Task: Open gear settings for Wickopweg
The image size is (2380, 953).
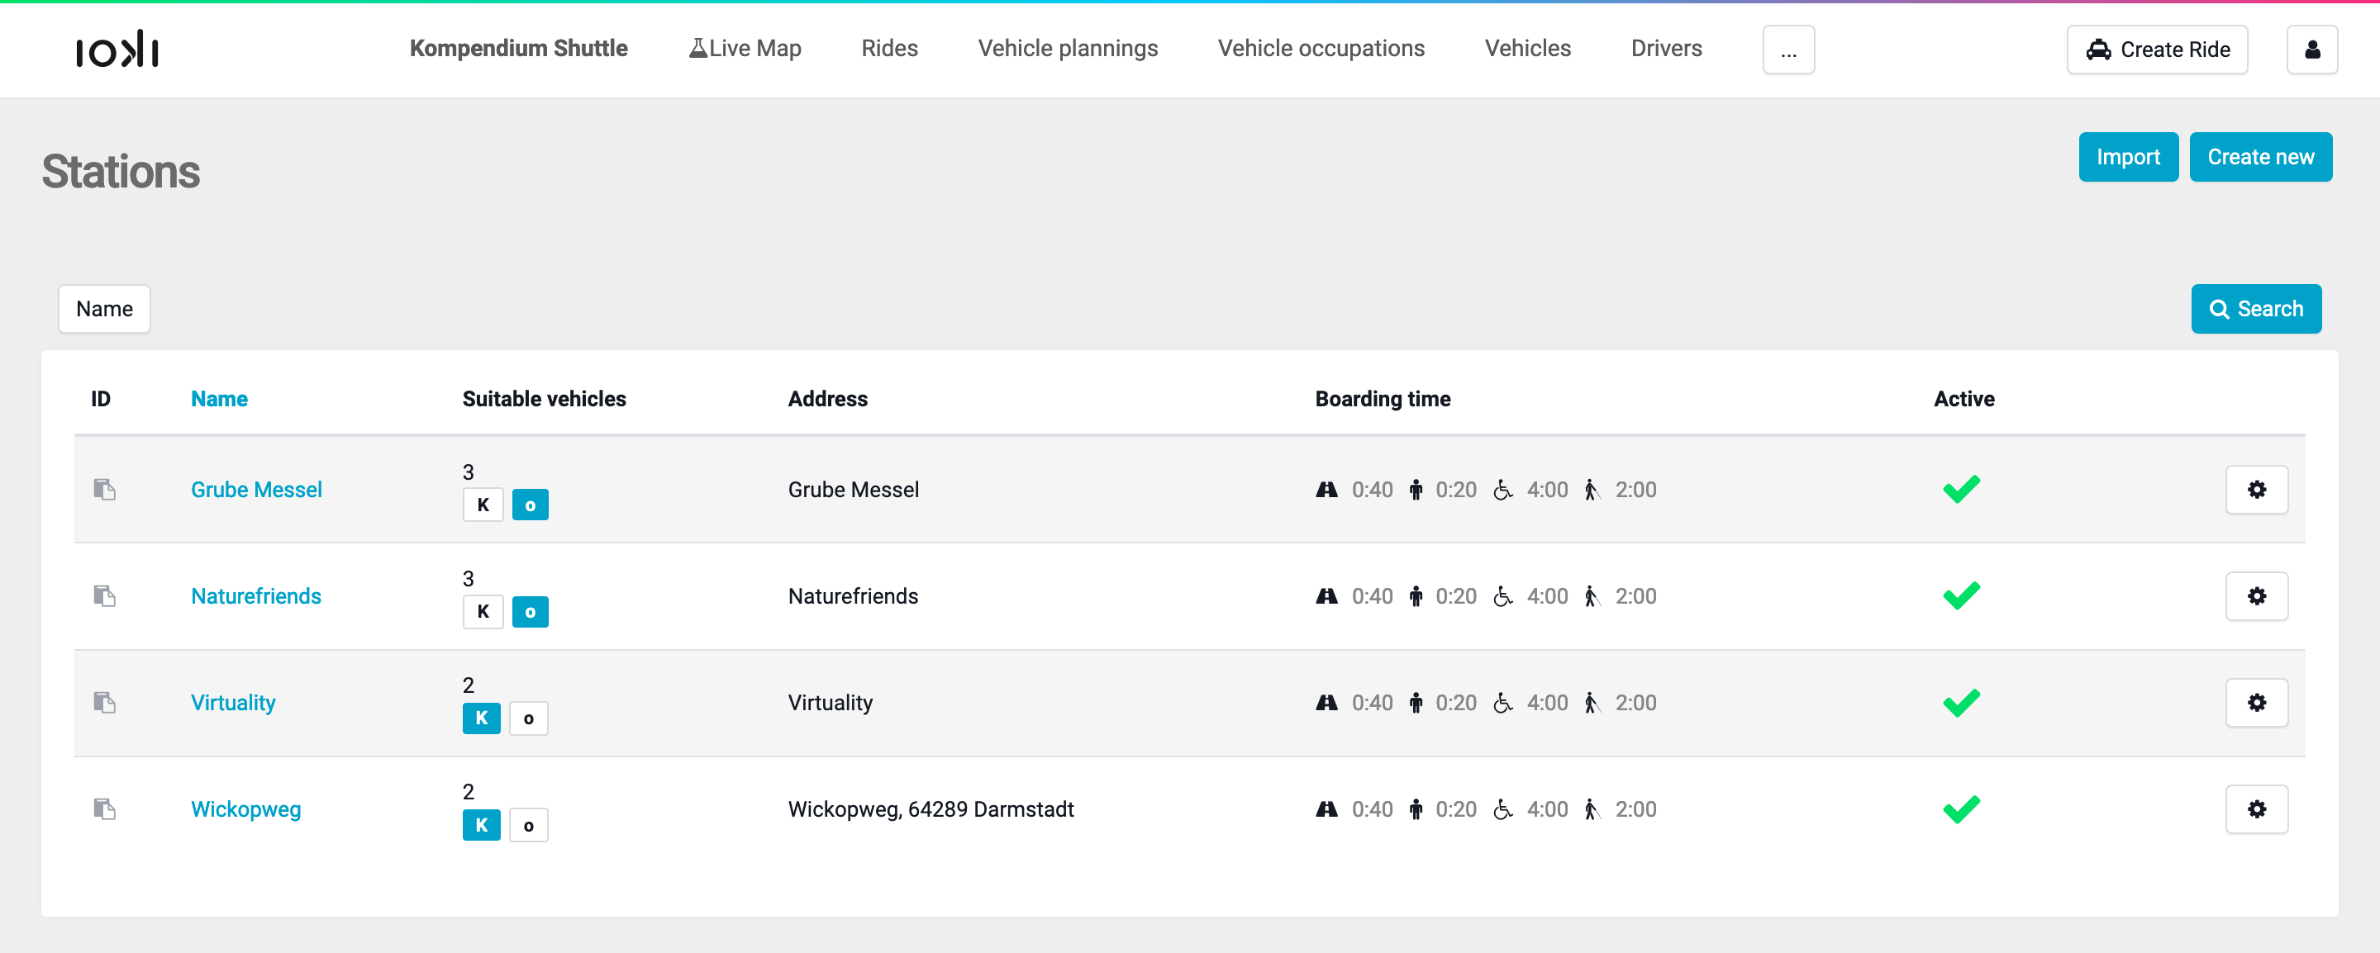Action: click(x=2256, y=809)
